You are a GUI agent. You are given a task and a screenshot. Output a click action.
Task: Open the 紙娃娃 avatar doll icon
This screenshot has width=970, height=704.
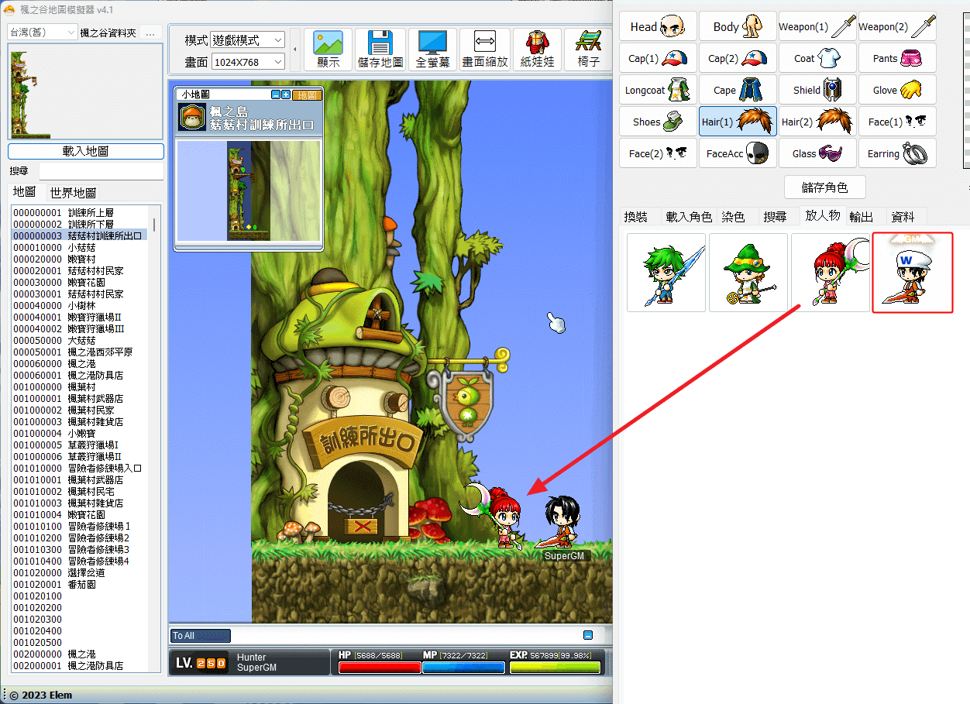click(x=537, y=50)
